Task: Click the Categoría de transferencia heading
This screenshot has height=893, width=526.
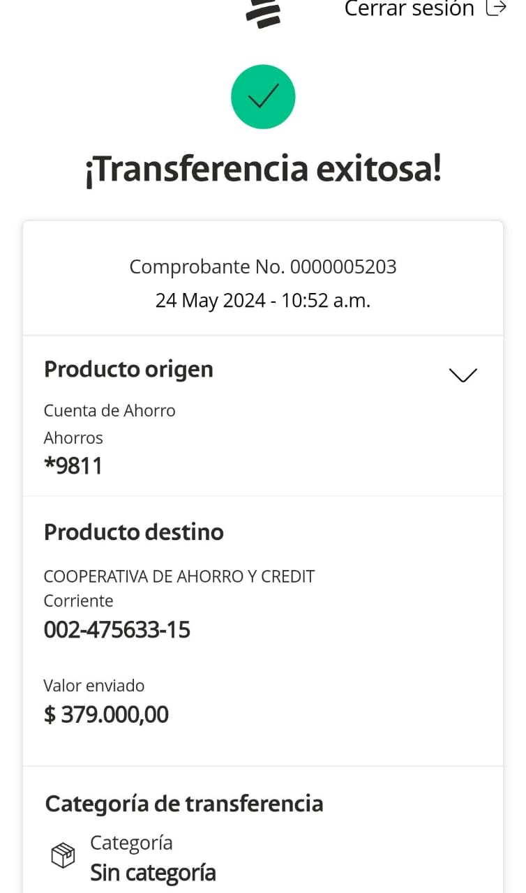Action: [184, 803]
